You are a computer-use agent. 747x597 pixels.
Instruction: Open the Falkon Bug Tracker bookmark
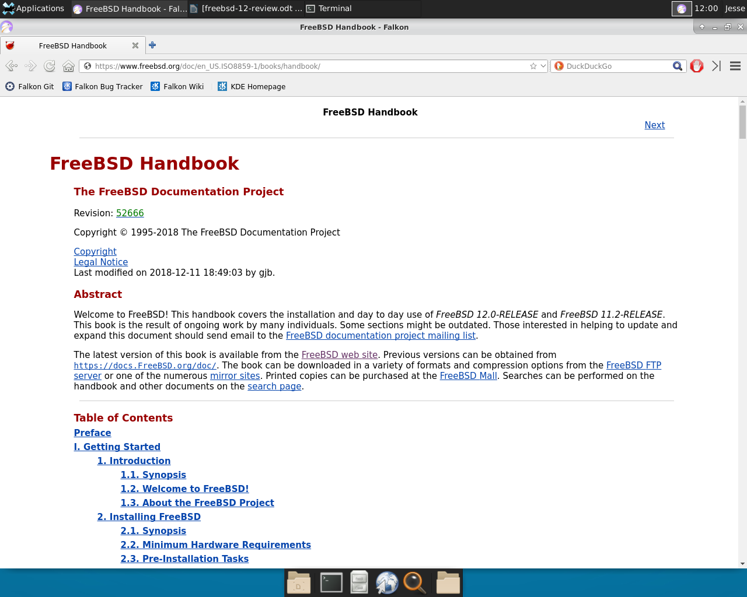click(x=103, y=86)
